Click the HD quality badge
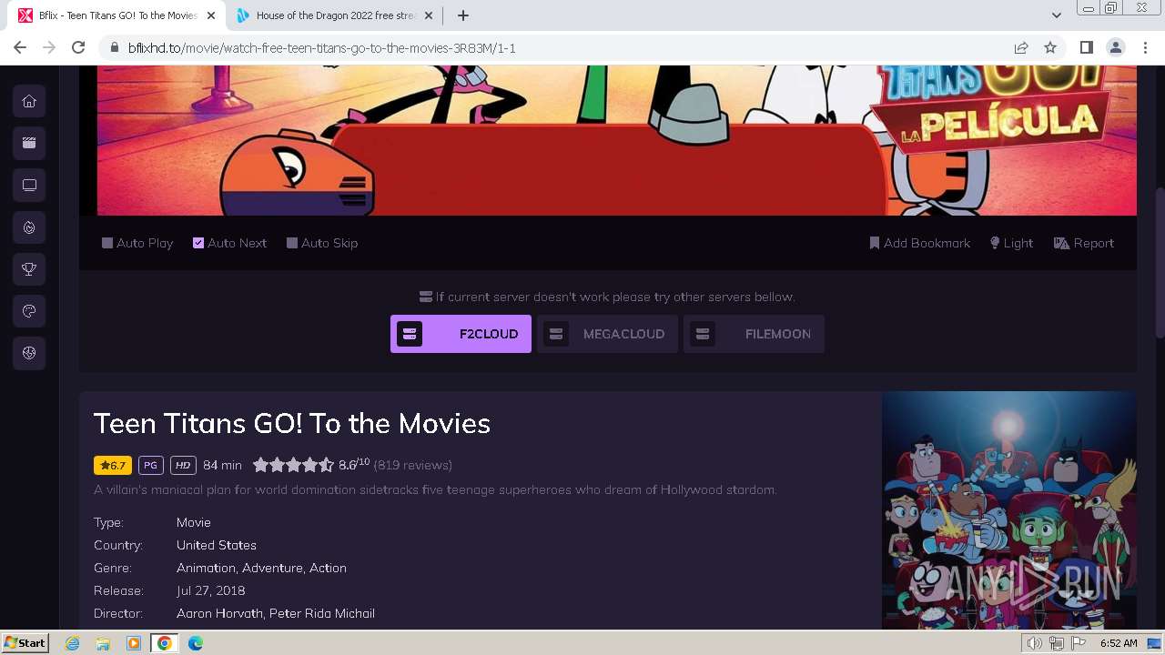 coord(183,465)
